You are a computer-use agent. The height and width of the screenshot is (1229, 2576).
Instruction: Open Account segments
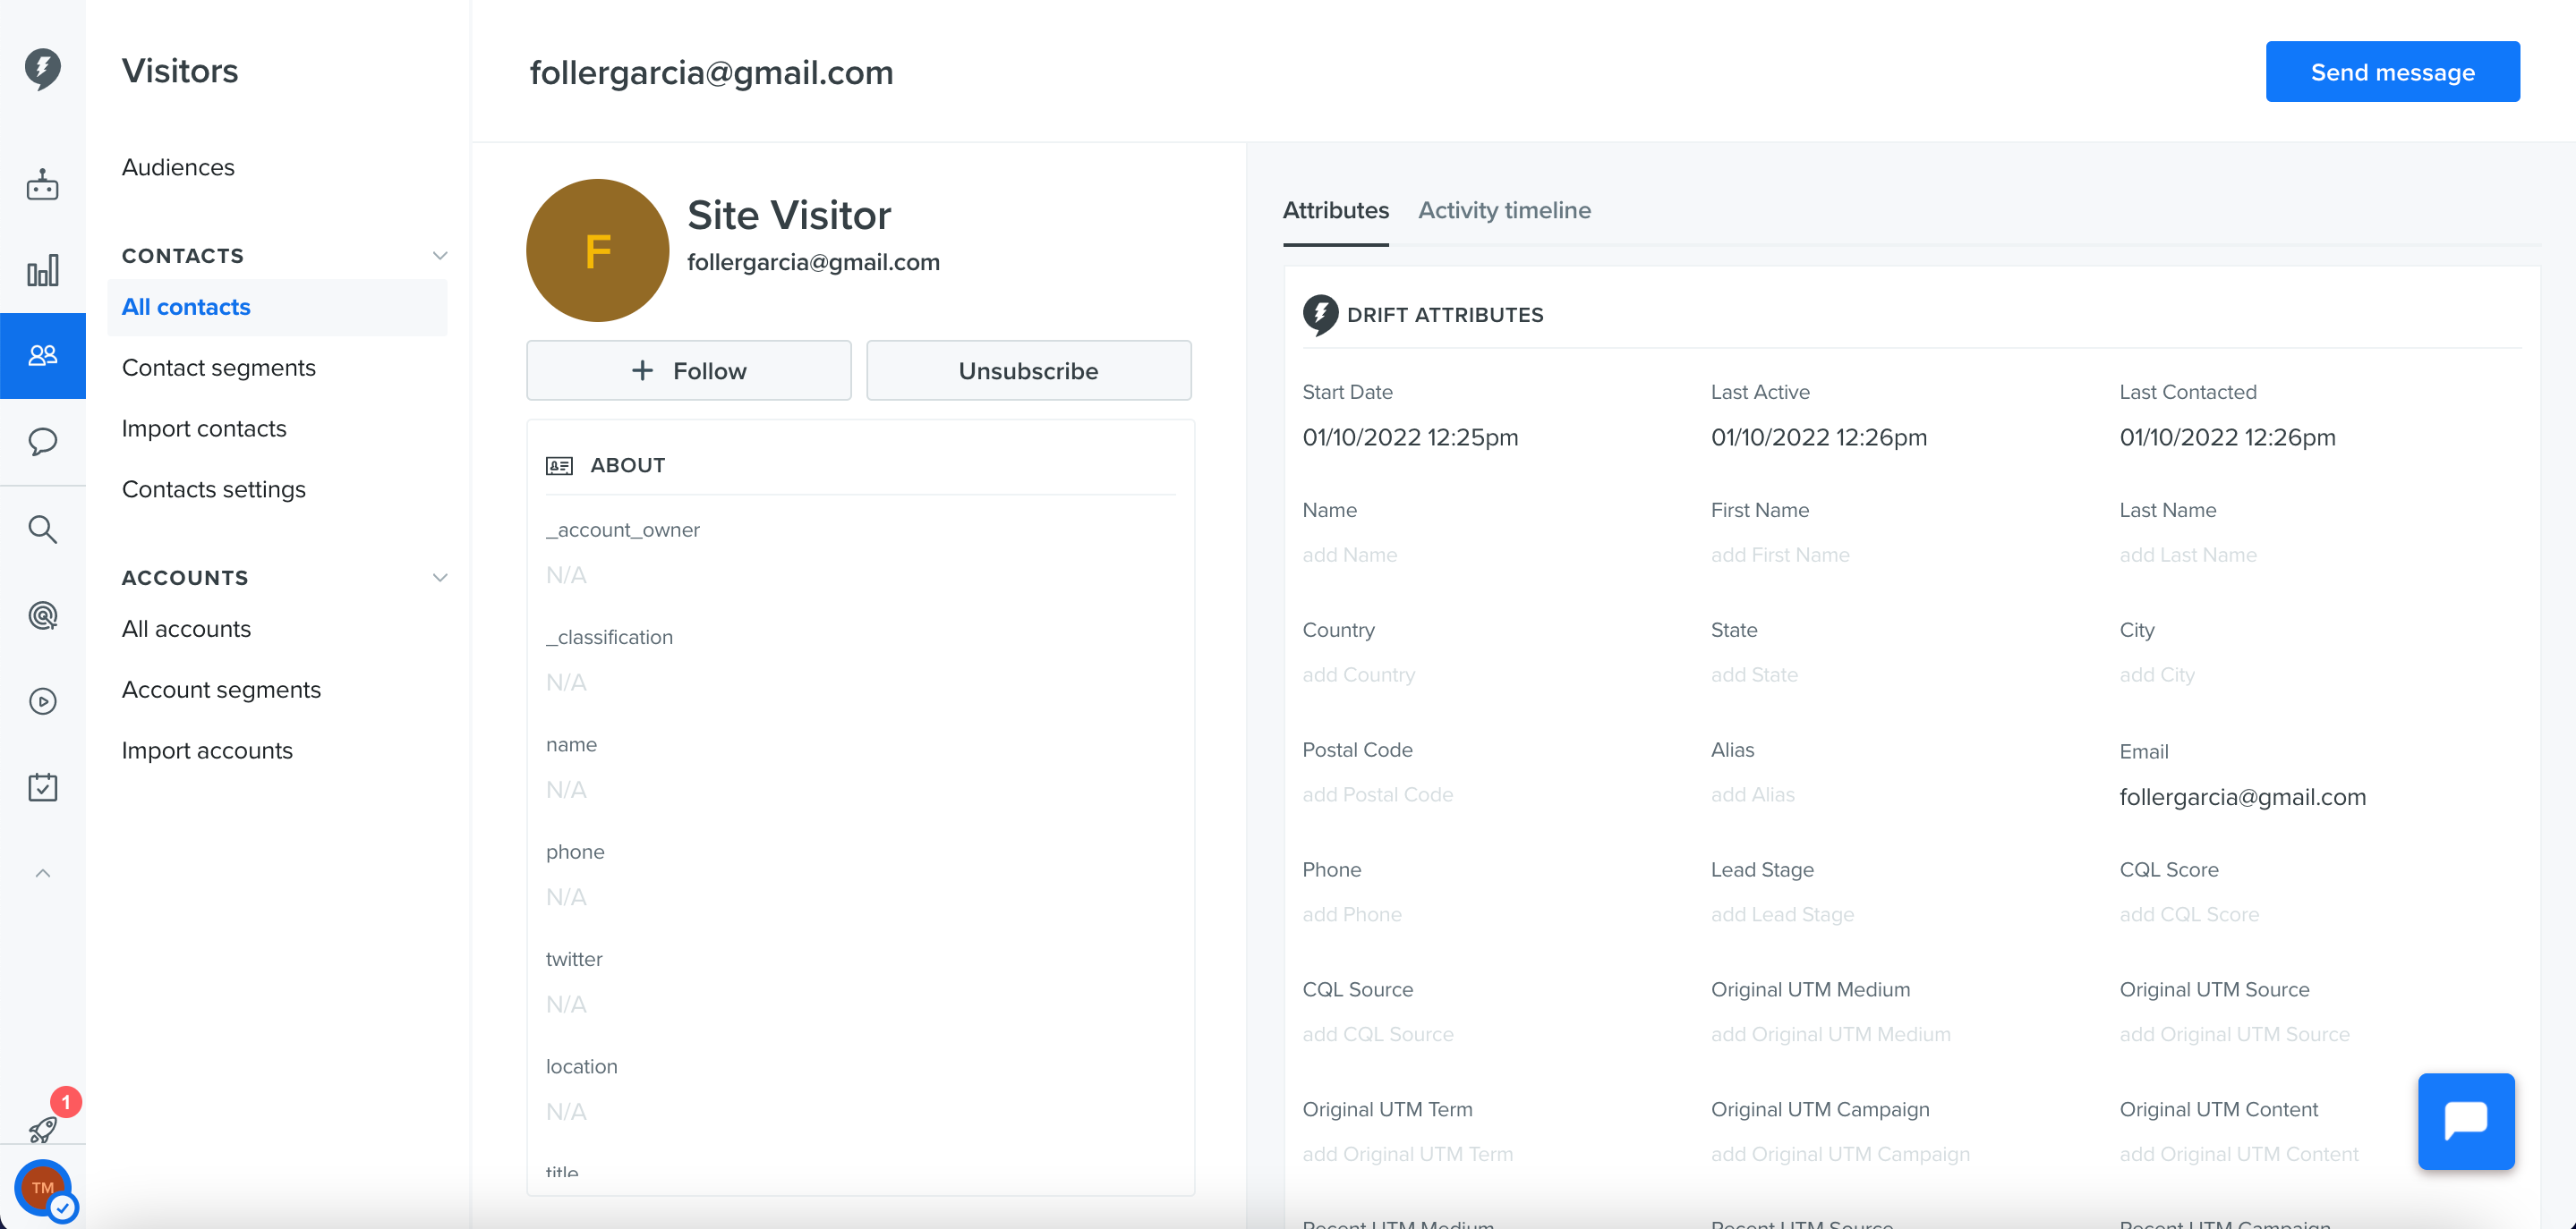click(x=221, y=690)
